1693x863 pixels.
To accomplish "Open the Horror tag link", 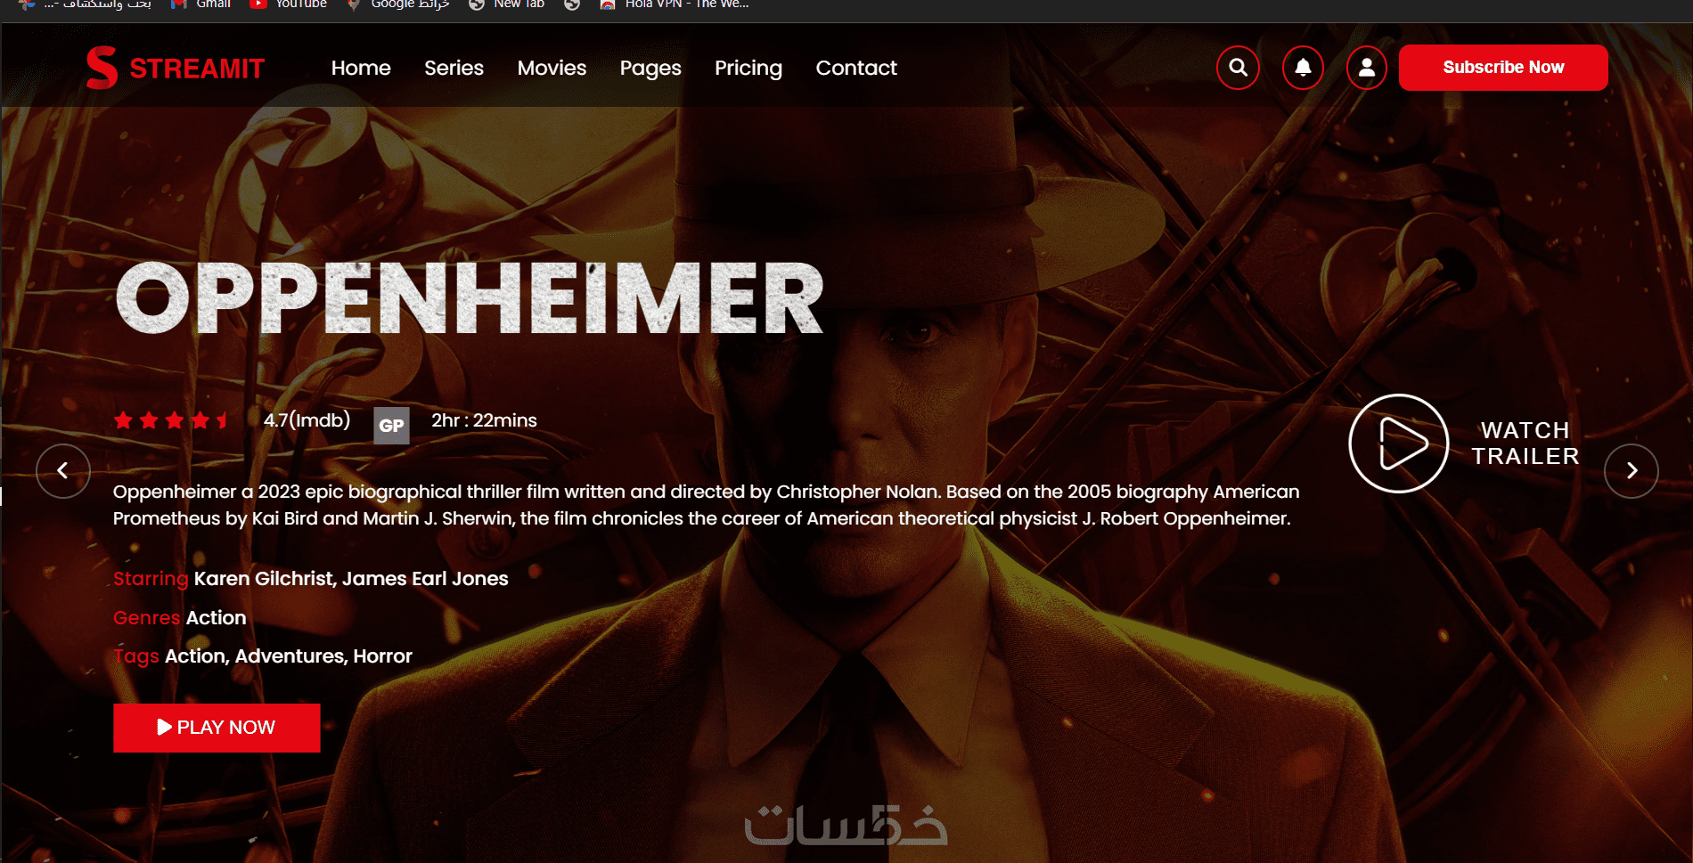I will [x=382, y=656].
